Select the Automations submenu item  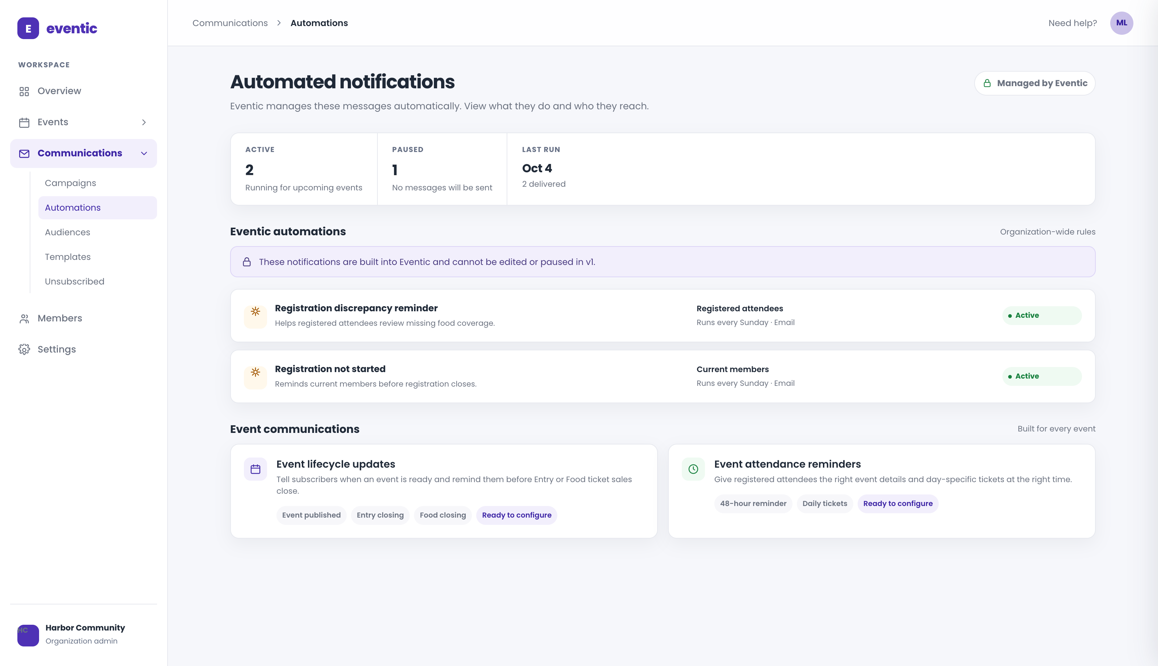tap(97, 208)
